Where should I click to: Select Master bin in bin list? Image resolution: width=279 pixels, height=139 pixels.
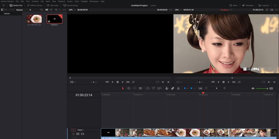[7, 14]
